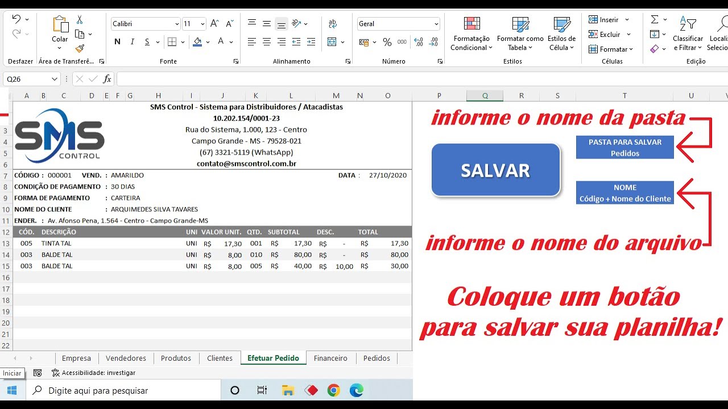Screen dimensions: 728x409
Task: Apply font color A
Action: coord(221,41)
